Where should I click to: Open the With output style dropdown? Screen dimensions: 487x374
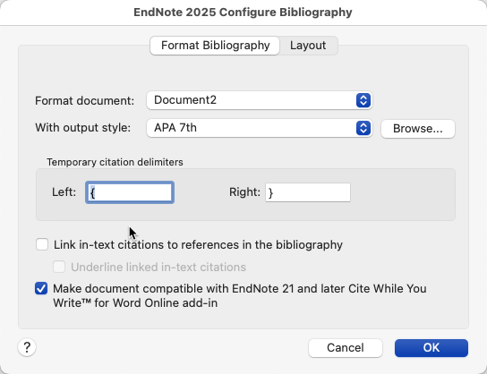tap(260, 128)
